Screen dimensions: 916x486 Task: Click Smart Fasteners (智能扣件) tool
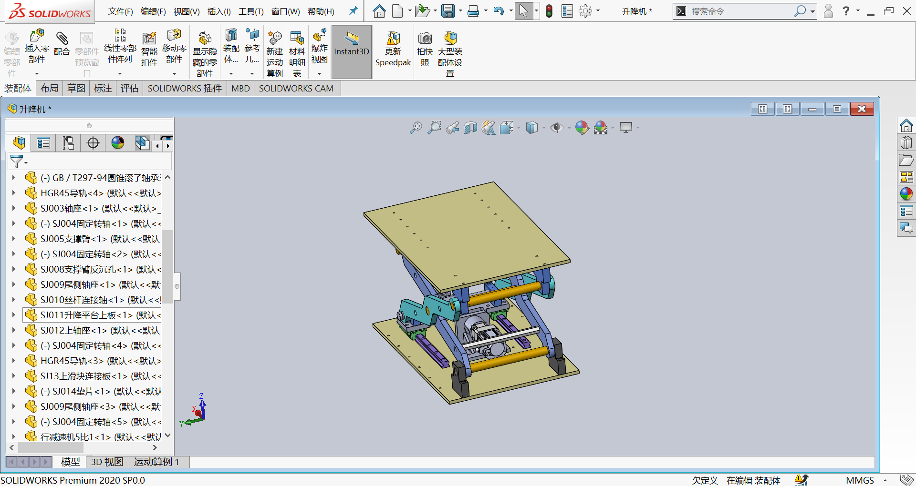[x=149, y=49]
